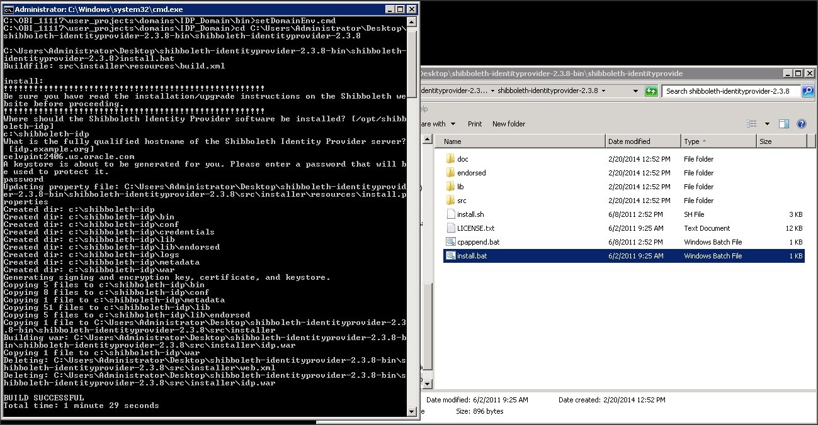Sort by the Type column header
This screenshot has width=818, height=425.
tap(718, 141)
